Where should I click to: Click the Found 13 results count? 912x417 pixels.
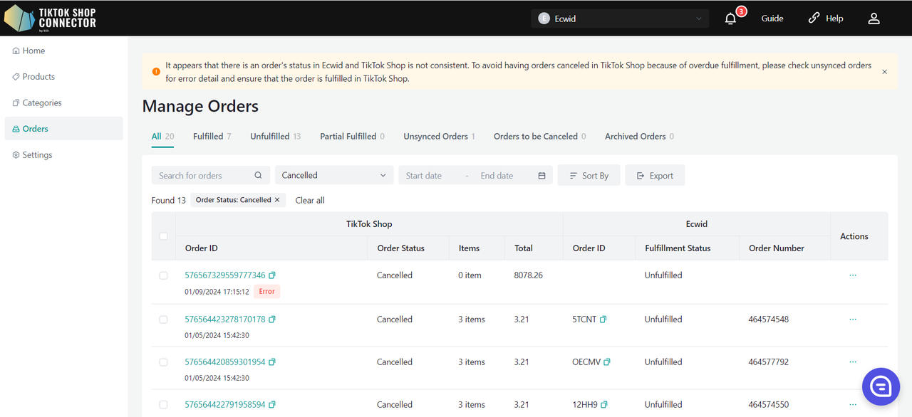168,201
